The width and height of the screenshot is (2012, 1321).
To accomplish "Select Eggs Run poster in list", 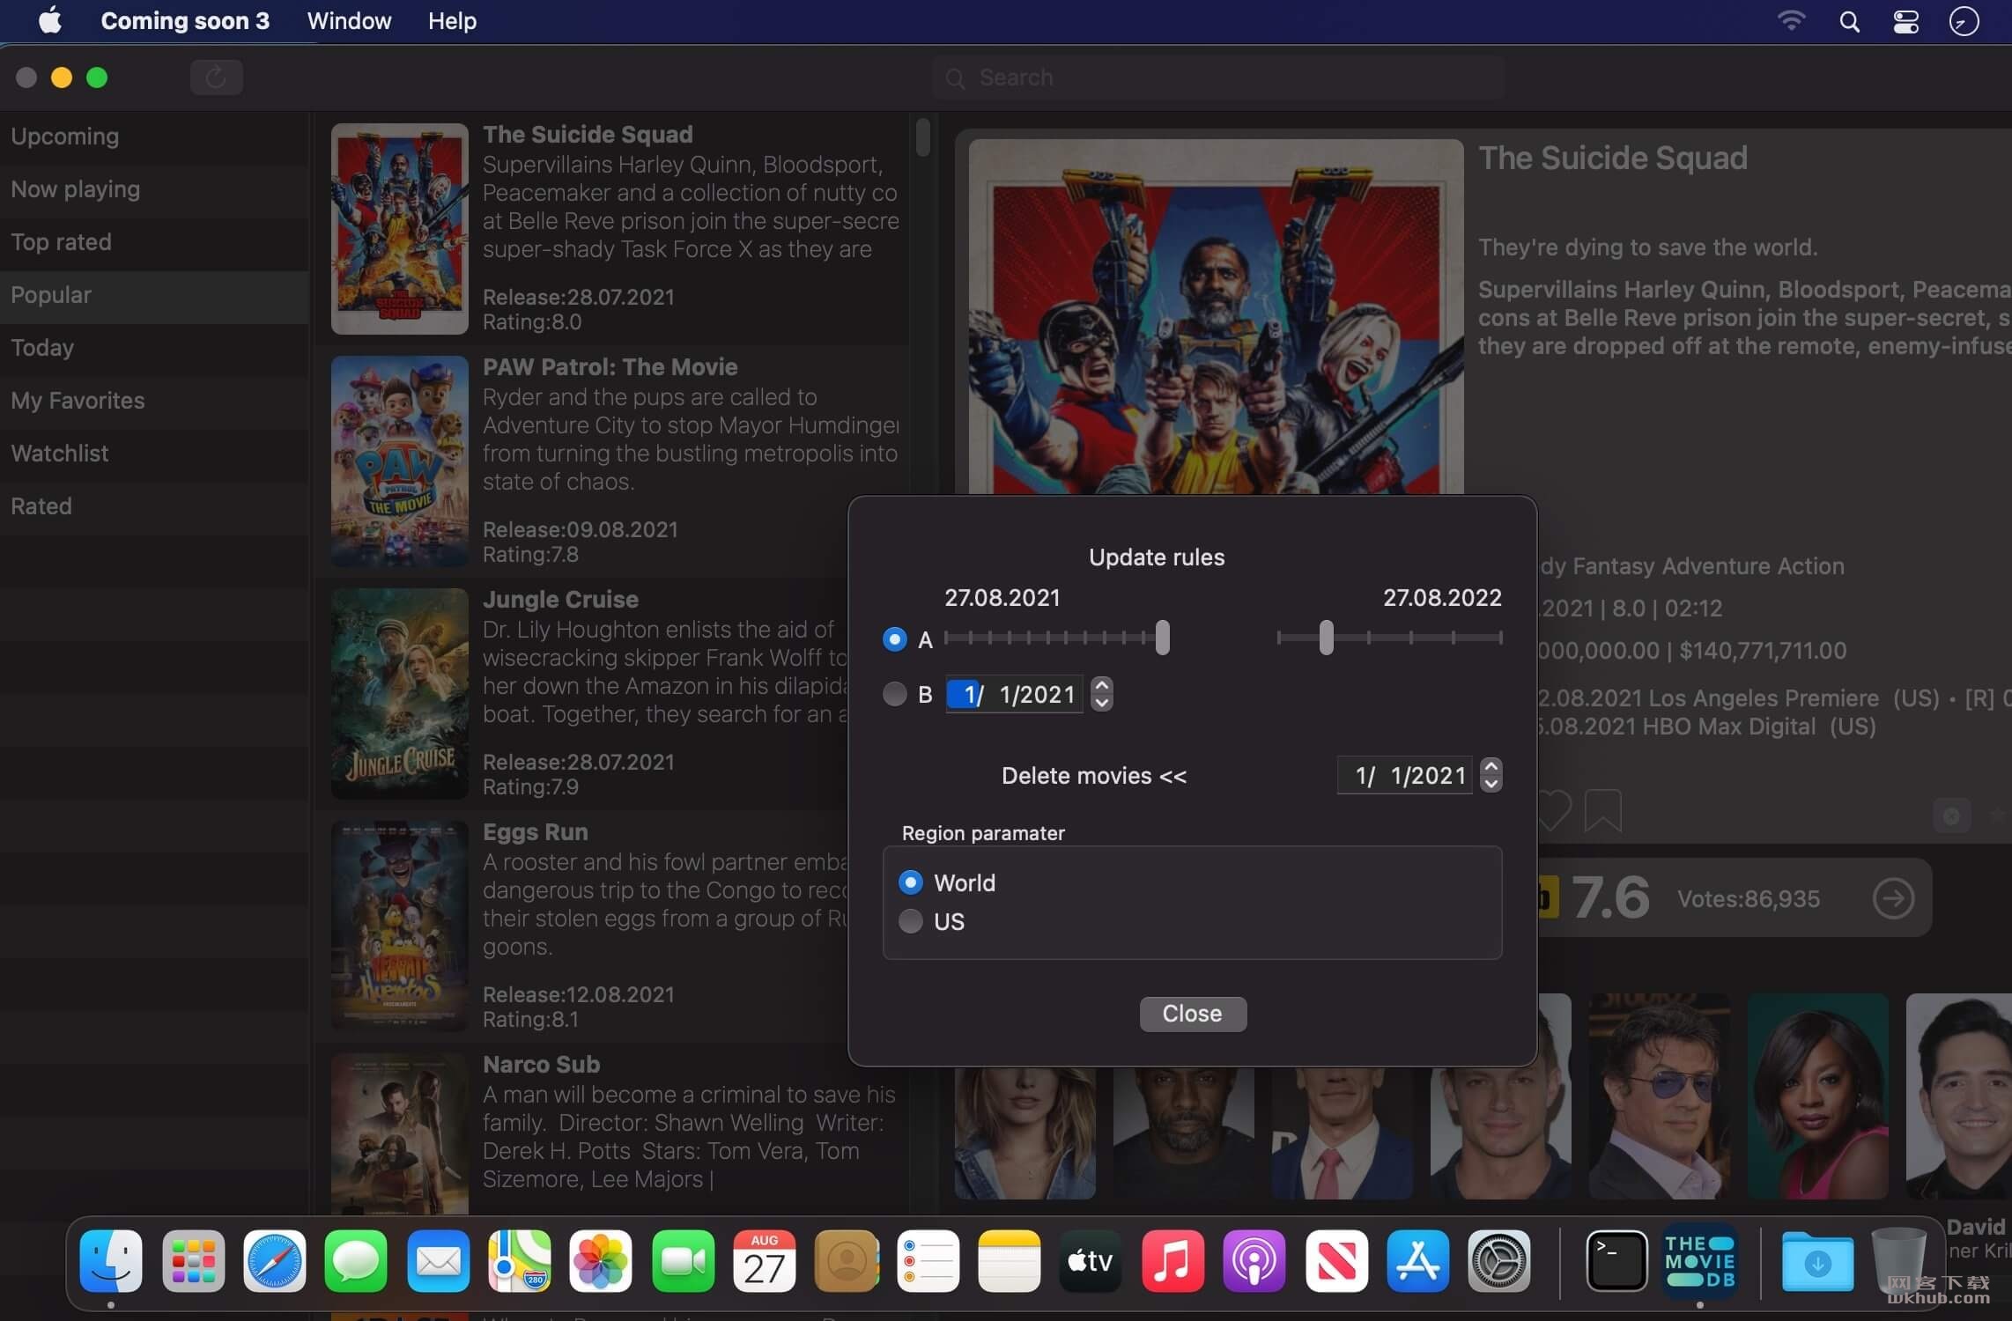I will click(x=400, y=926).
